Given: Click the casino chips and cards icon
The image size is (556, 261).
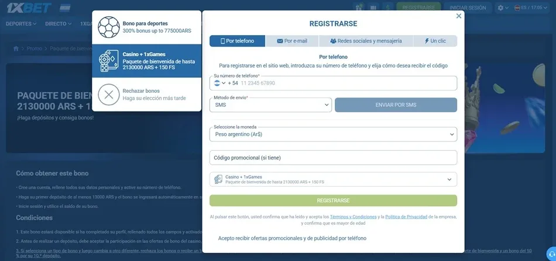Looking at the screenshot, I should click(108, 61).
